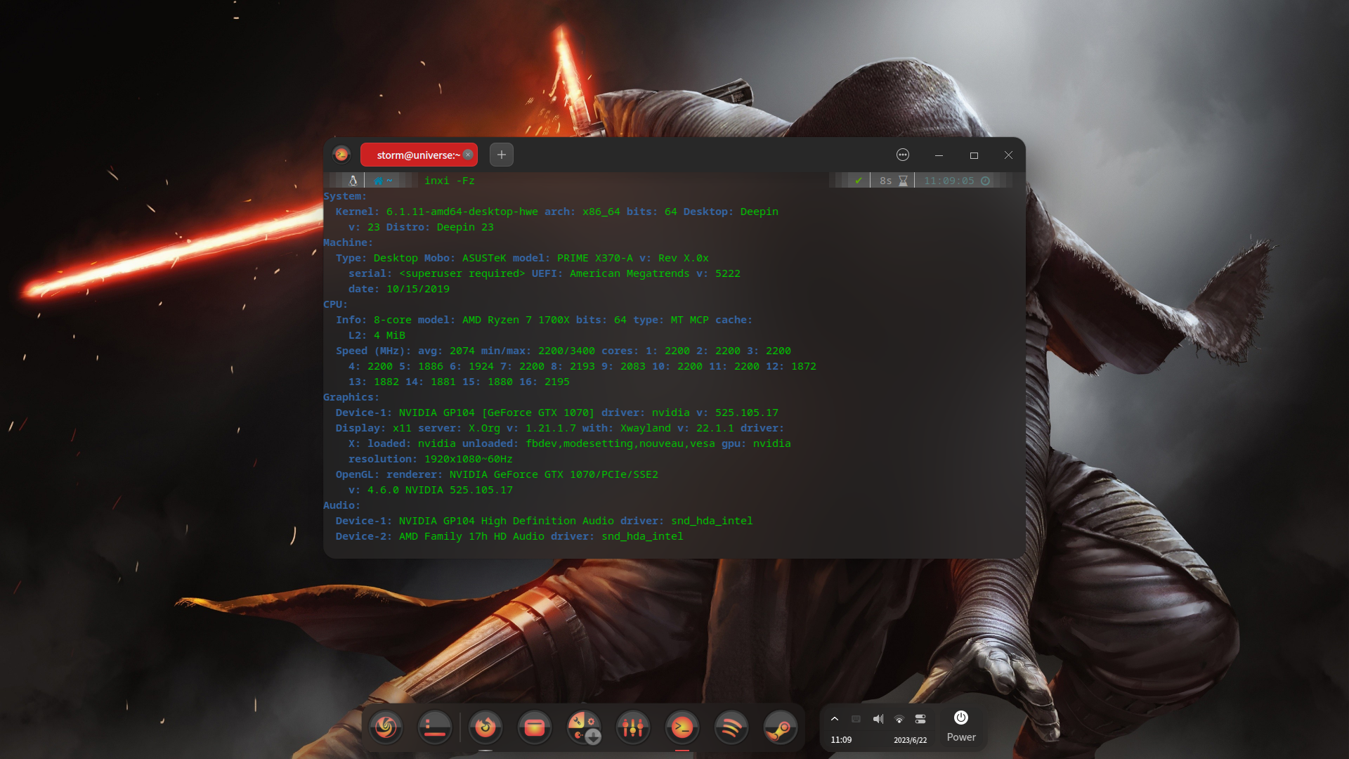Viewport: 1349px width, 759px height.
Task: Open the volume control in tray
Action: (x=878, y=719)
